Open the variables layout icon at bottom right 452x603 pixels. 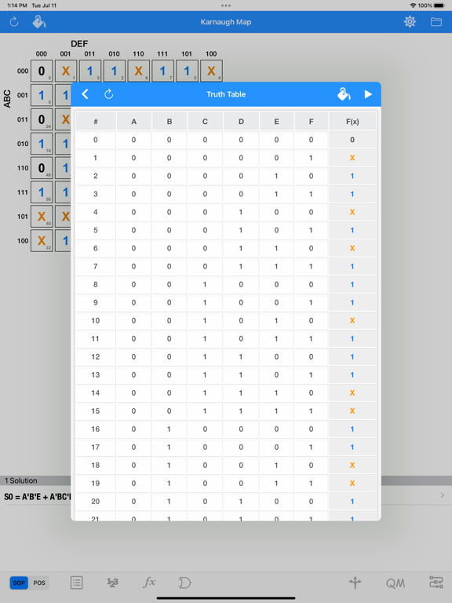pyautogui.click(x=436, y=583)
